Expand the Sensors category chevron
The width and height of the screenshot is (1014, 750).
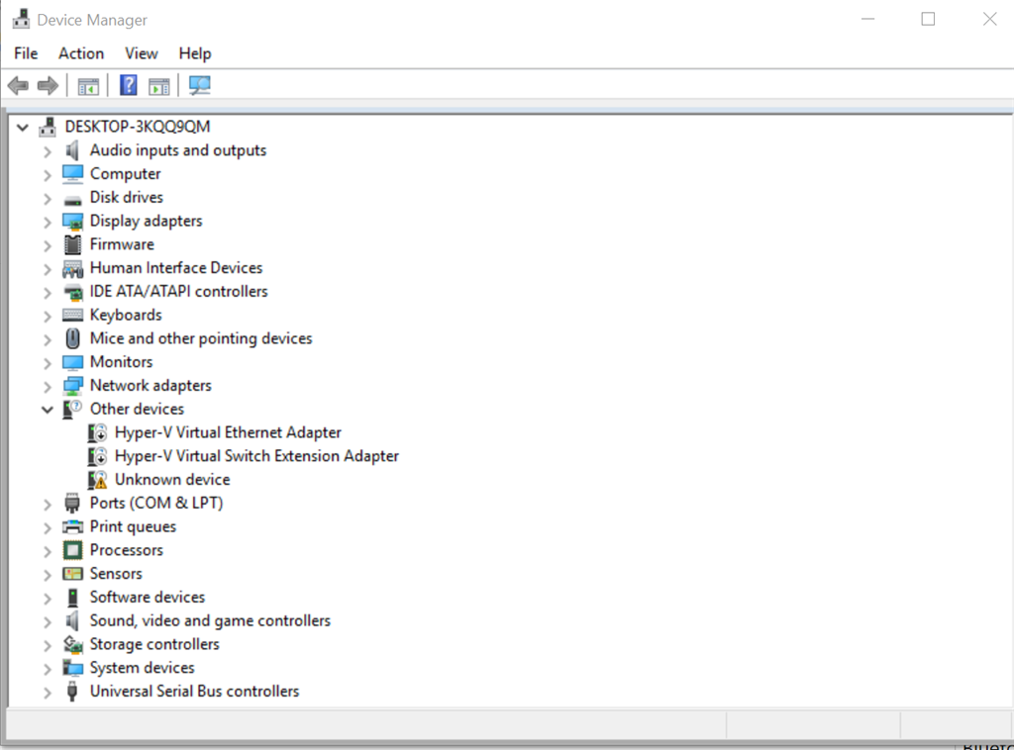(x=48, y=575)
